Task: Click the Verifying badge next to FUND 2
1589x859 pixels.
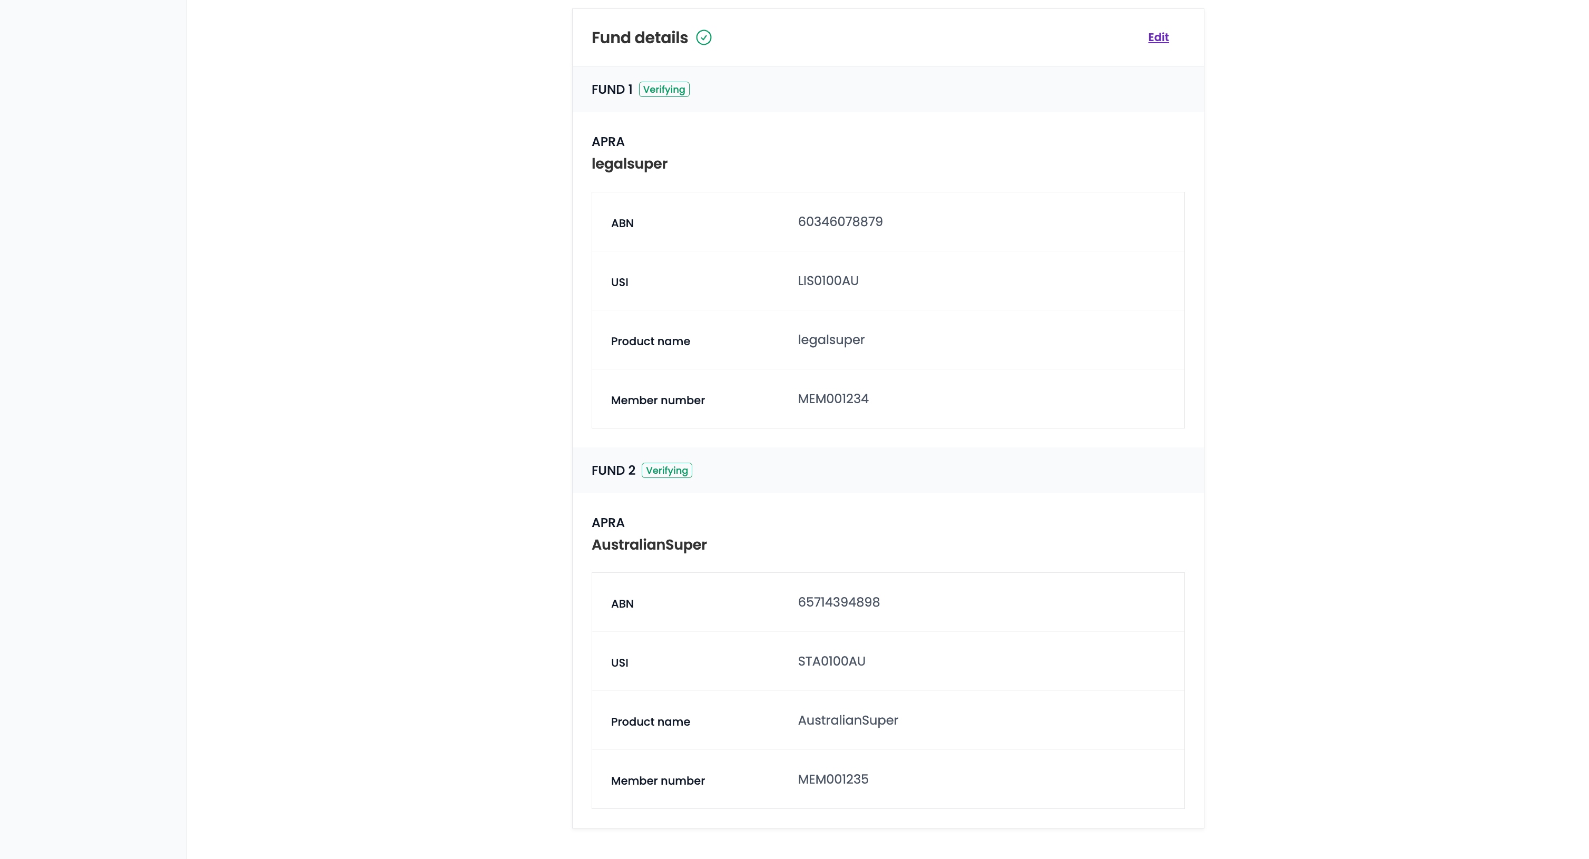Action: 666,470
